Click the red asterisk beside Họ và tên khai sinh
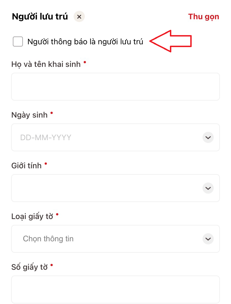The image size is (231, 304). pos(85,62)
